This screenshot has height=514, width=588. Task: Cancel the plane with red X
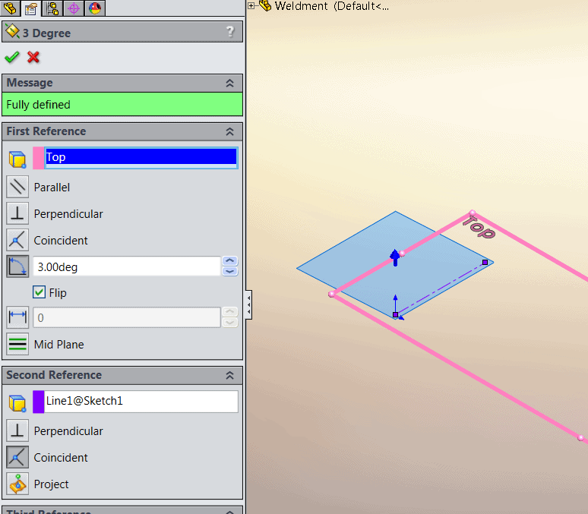click(33, 58)
